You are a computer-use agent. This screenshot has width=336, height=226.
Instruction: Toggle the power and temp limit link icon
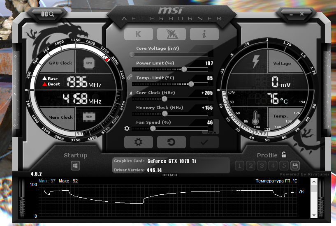pyautogui.click(x=130, y=77)
